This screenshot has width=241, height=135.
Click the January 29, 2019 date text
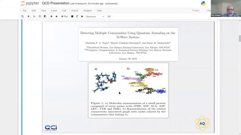click(x=128, y=59)
